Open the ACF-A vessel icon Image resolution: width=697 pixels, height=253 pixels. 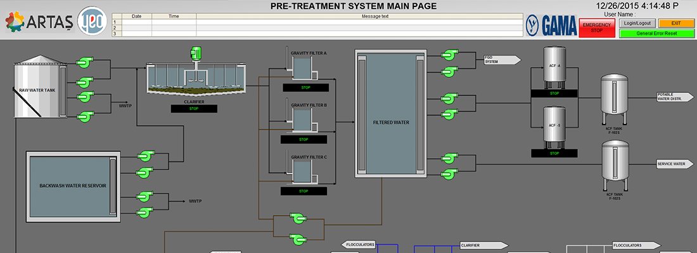(554, 65)
